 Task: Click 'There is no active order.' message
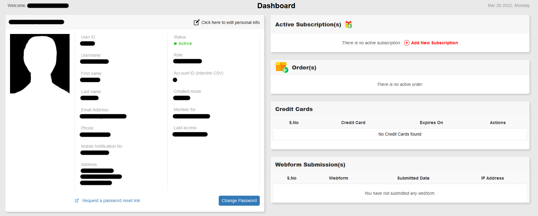[x=400, y=84]
